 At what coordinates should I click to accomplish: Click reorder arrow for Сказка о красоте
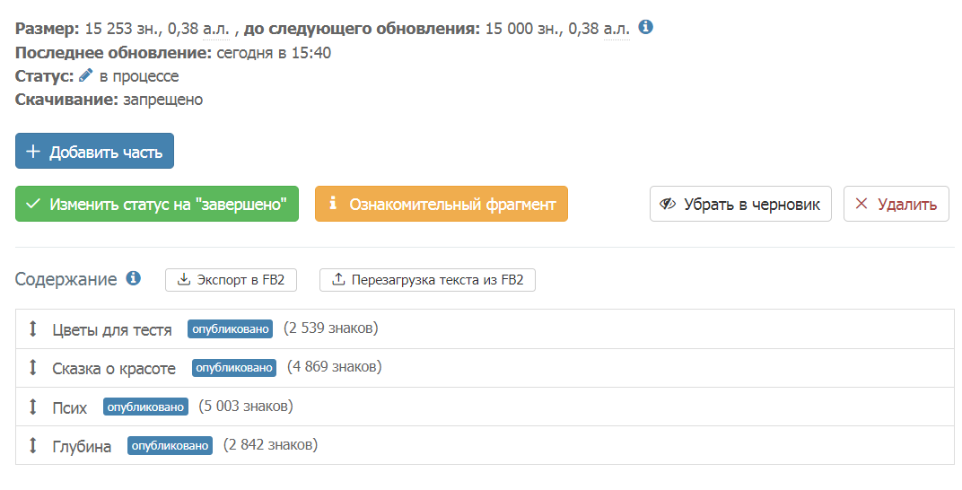33,367
